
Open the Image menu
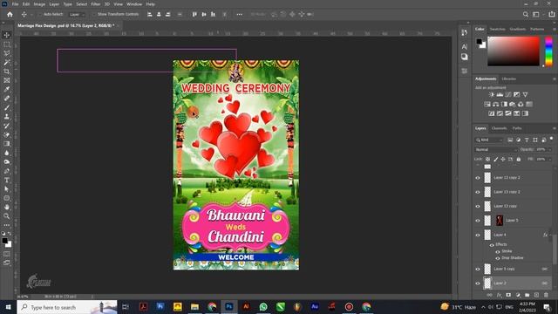(x=39, y=4)
